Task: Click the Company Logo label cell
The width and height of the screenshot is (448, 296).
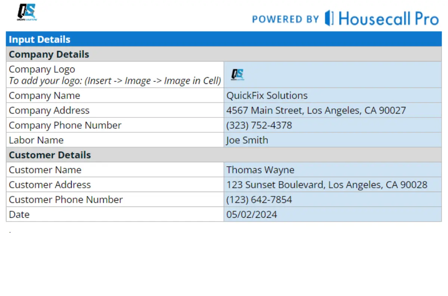Action: (x=115, y=75)
